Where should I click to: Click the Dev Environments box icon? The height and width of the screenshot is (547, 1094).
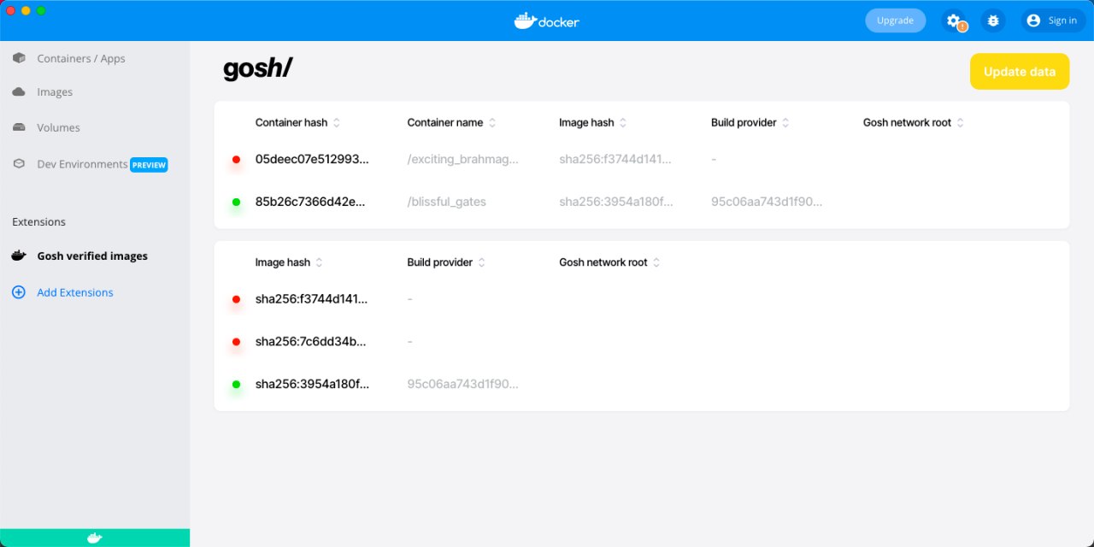pyautogui.click(x=19, y=164)
